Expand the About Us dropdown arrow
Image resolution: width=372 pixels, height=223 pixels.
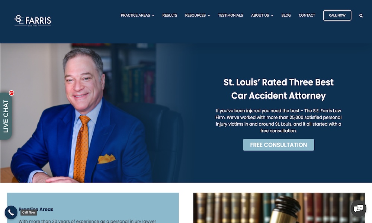point(272,15)
